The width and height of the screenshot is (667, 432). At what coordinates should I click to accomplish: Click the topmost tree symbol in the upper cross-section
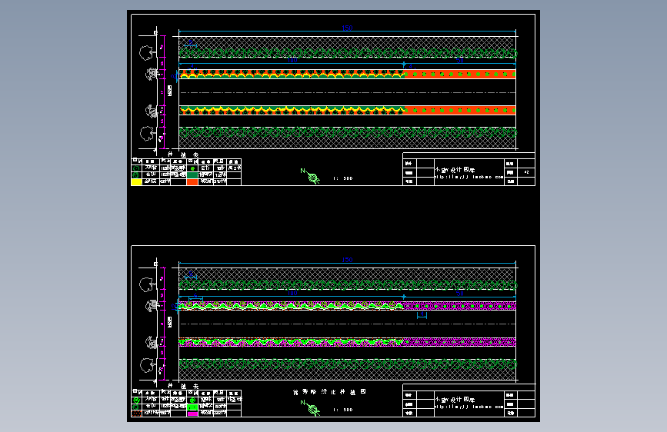[146, 53]
